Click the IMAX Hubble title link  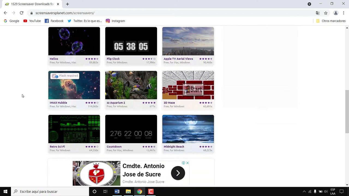(58, 103)
